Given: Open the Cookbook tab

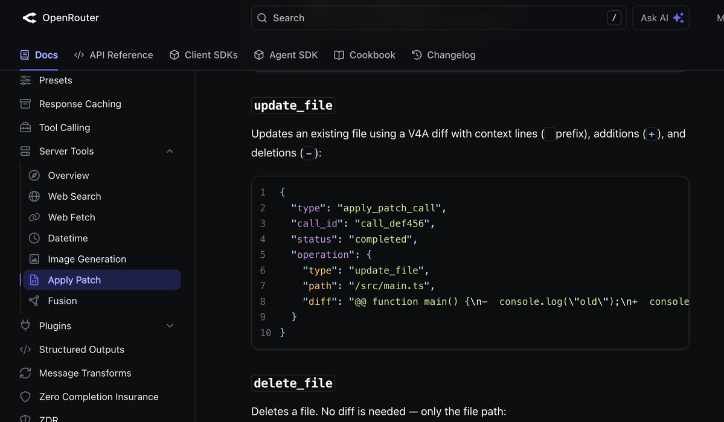Looking at the screenshot, I should coord(364,55).
